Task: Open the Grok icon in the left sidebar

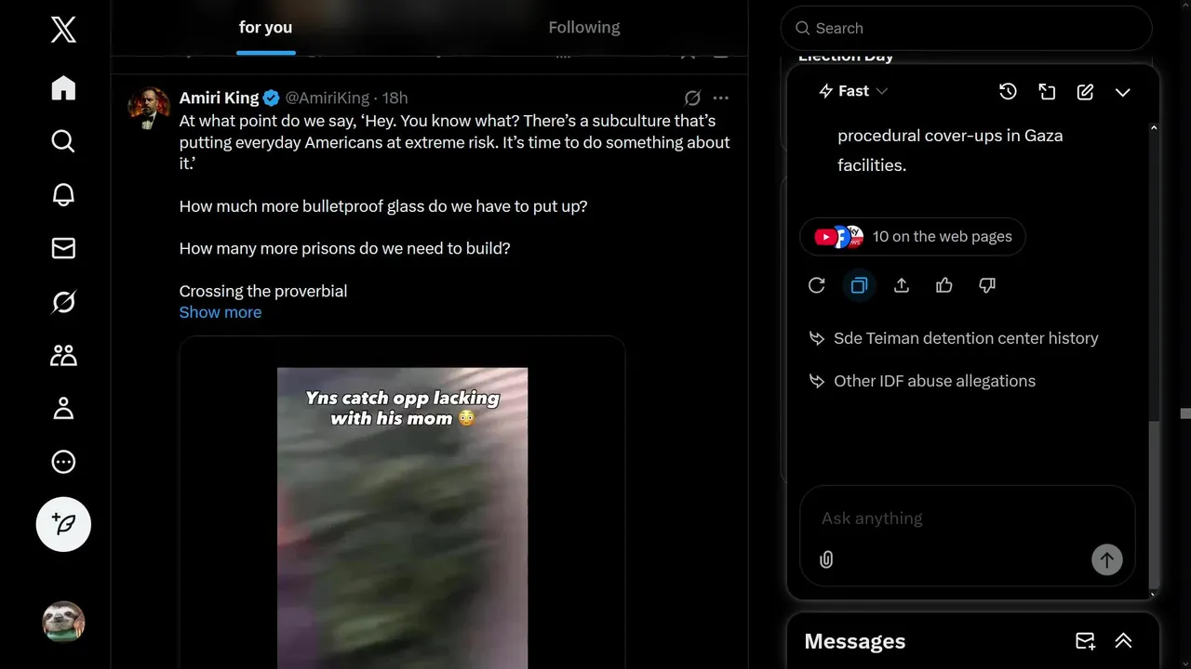Action: [x=63, y=302]
